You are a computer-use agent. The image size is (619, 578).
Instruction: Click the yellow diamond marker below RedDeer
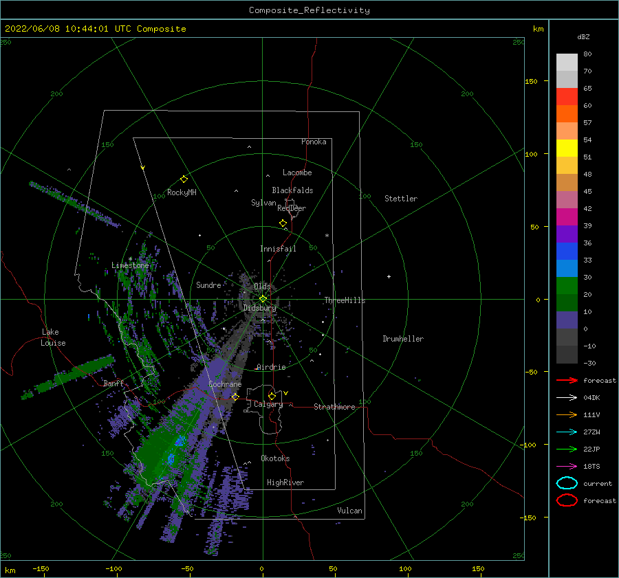(x=283, y=223)
